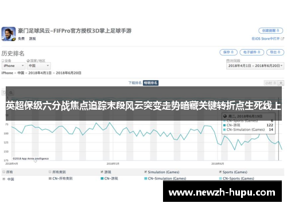
Task: Select the 天 granularity toggle
Action: coord(281,83)
